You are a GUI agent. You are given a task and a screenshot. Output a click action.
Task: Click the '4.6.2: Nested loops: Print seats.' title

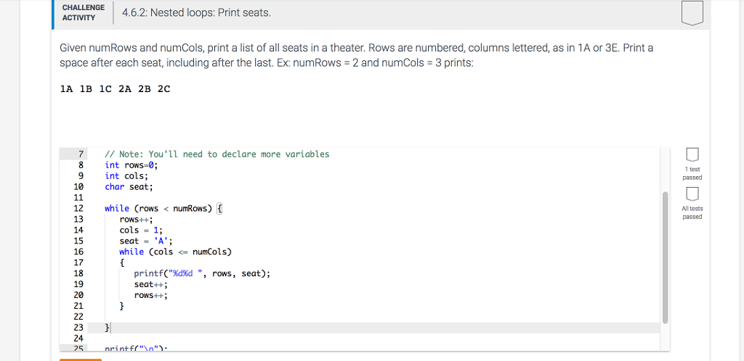tap(196, 13)
